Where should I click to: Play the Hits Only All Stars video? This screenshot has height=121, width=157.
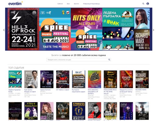(x=87, y=30)
